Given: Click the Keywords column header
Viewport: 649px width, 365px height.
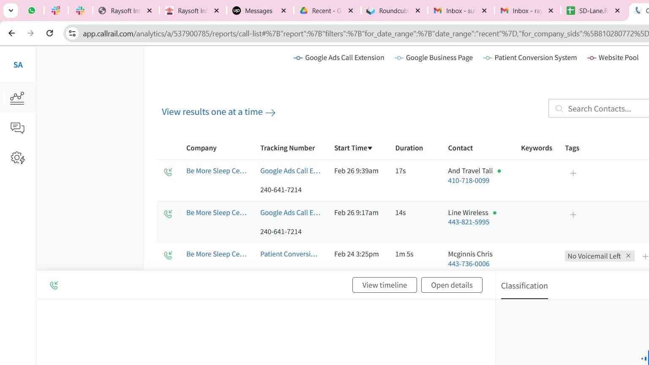Looking at the screenshot, I should point(537,148).
